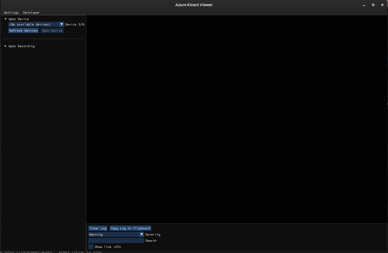Expand the Open Recording section triangle
The height and width of the screenshot is (253, 388).
pos(5,46)
